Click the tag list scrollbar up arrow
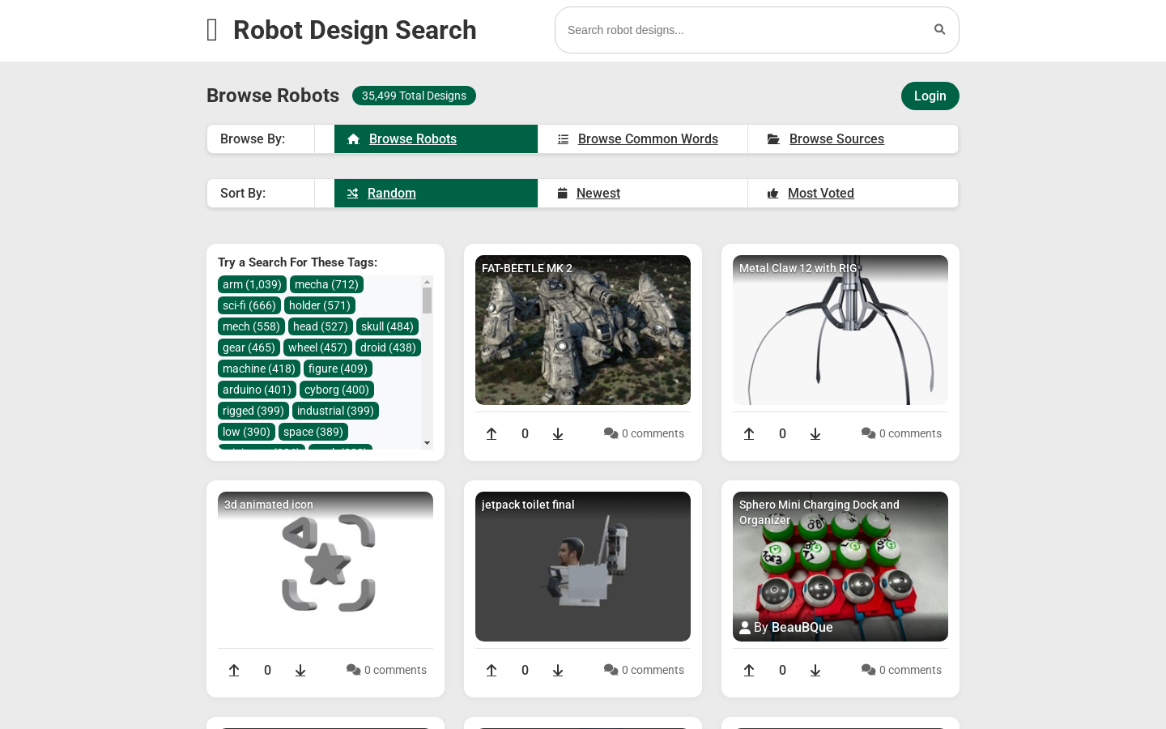 pyautogui.click(x=427, y=281)
